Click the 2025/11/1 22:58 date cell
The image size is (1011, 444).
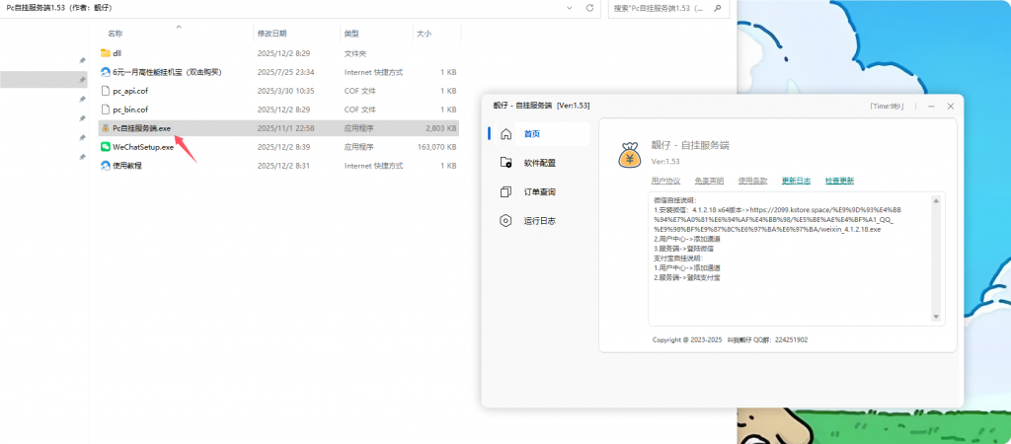[x=285, y=128]
